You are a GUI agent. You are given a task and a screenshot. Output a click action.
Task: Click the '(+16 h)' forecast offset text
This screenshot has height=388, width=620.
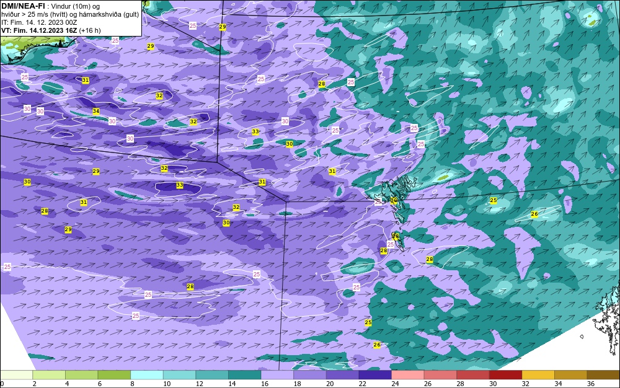[x=90, y=30]
